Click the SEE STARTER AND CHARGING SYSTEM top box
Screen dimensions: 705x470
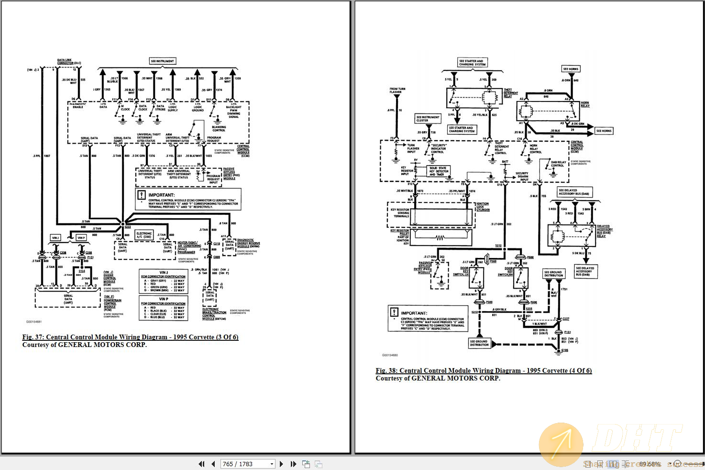pos(472,63)
